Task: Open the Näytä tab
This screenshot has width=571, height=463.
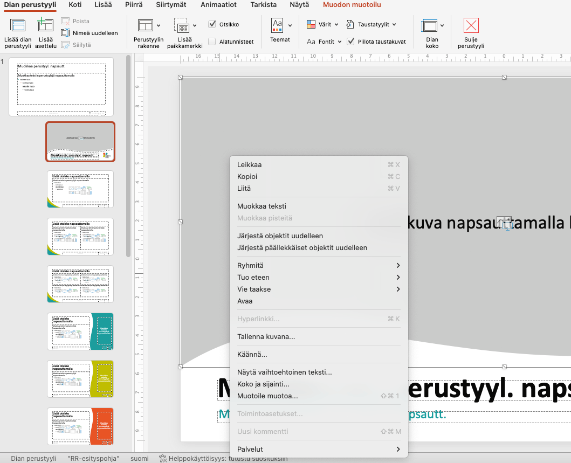Action: tap(299, 5)
